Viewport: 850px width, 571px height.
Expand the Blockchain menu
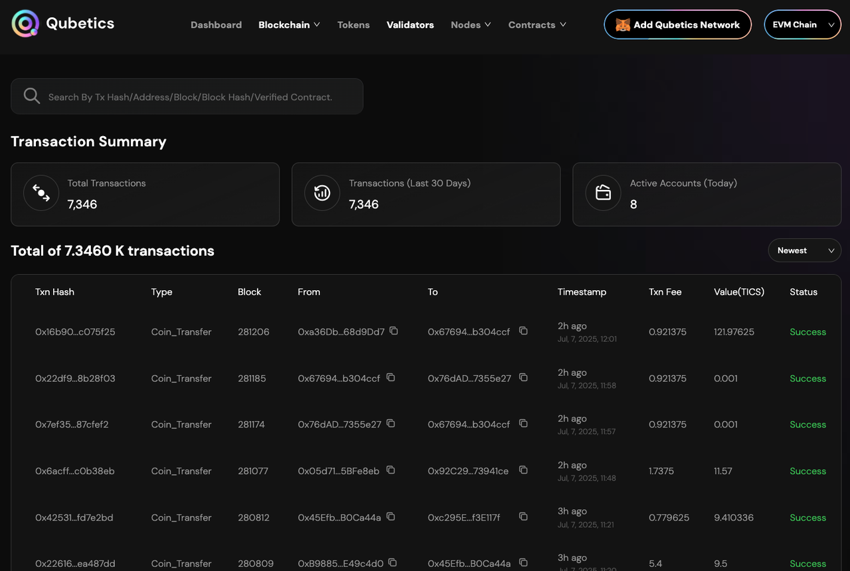(x=290, y=25)
